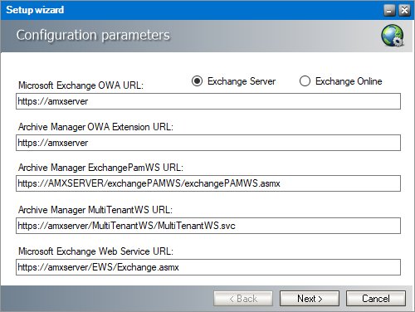This screenshot has height=312, width=415.
Task: Click the Archive Manager OWA Extension URL field
Action: (208, 143)
